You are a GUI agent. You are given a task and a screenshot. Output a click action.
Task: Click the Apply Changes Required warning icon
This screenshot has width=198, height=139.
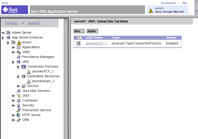pyautogui.click(x=151, y=11)
